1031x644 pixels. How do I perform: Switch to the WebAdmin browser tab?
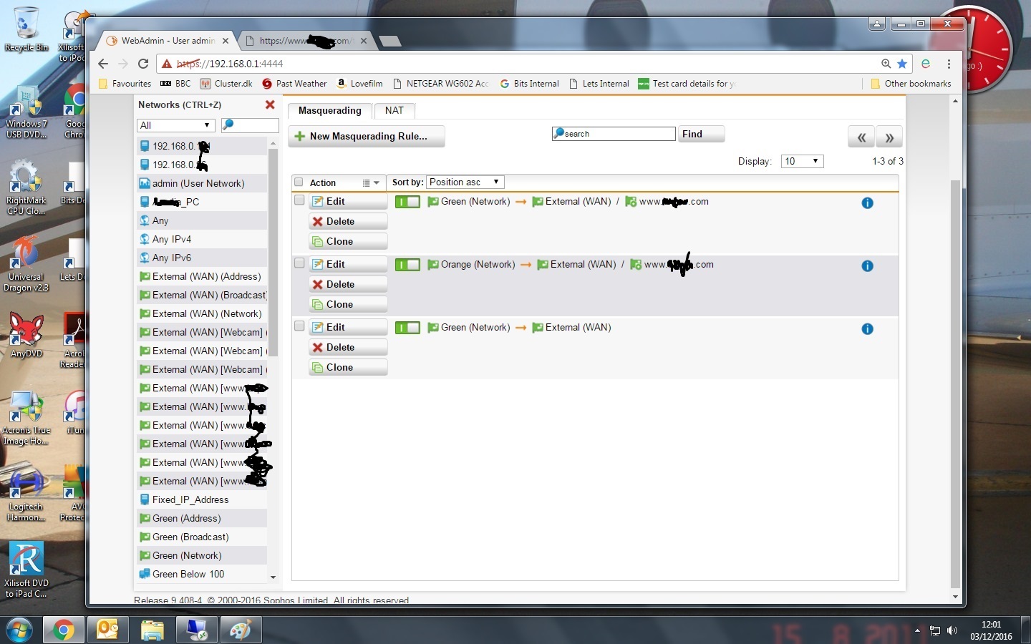pyautogui.click(x=168, y=41)
